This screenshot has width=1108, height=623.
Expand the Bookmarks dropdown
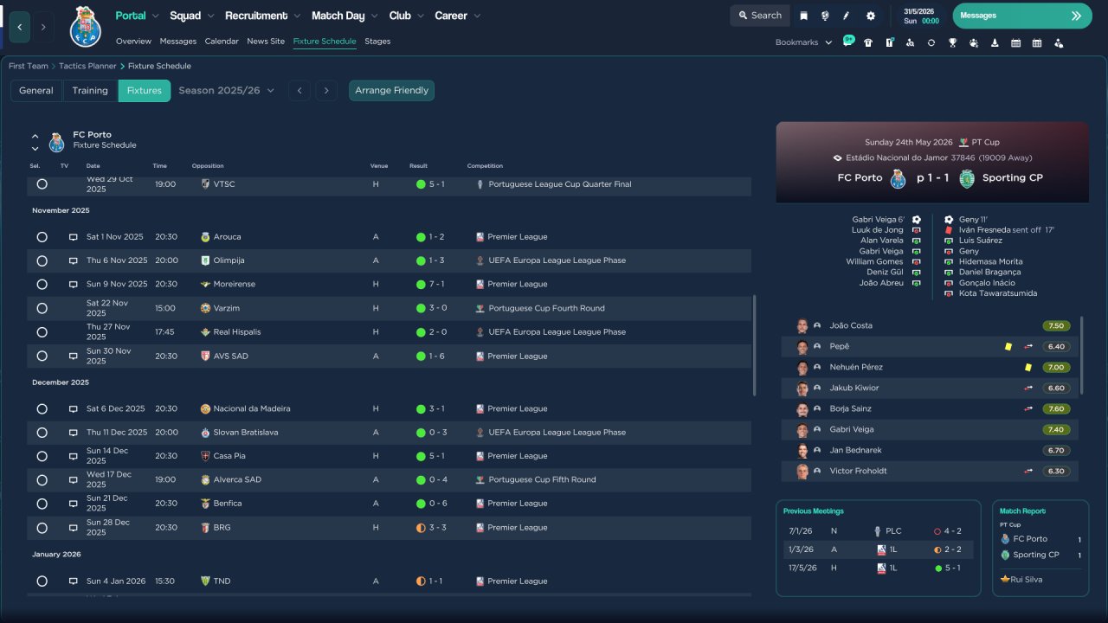[x=803, y=42]
